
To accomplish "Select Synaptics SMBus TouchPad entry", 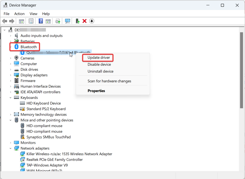I will pyautogui.click(x=48, y=137).
